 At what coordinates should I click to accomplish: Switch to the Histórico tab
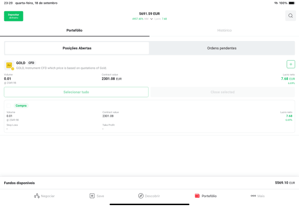pyautogui.click(x=224, y=31)
